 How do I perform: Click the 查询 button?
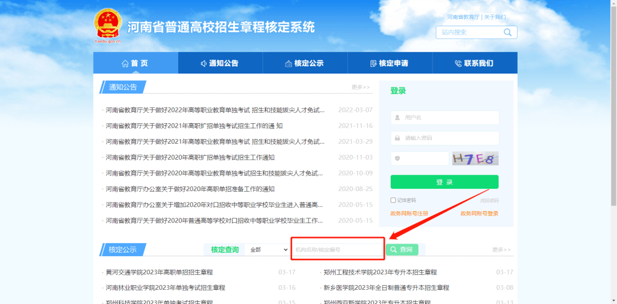click(402, 249)
